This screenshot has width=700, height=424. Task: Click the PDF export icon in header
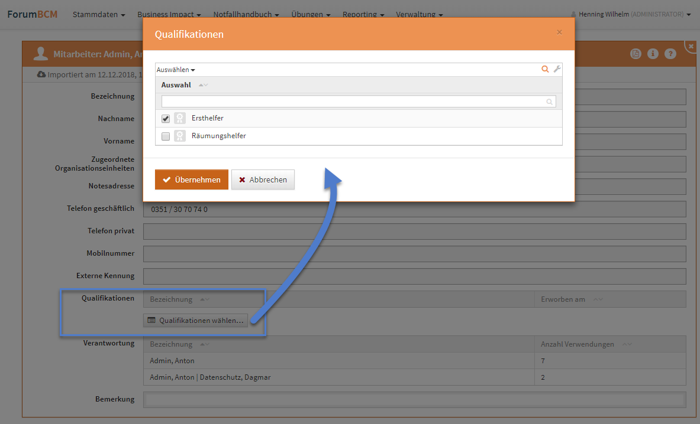pyautogui.click(x=636, y=54)
